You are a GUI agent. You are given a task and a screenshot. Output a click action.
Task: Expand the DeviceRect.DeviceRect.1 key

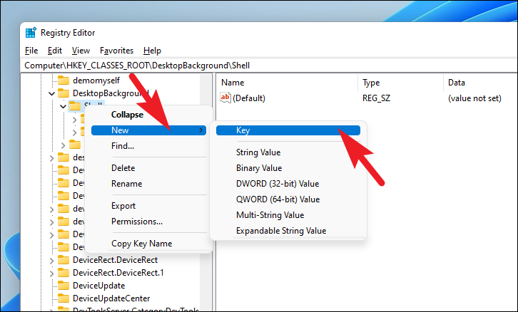pyautogui.click(x=51, y=274)
